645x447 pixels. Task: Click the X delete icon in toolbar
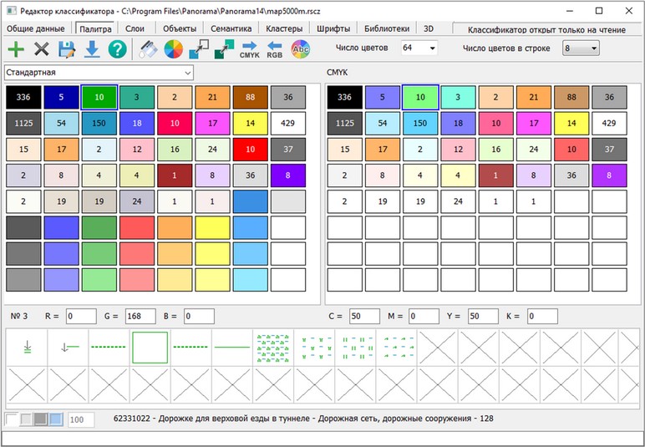[42, 50]
